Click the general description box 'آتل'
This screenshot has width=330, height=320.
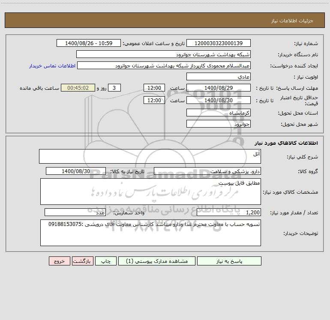[x=150, y=156]
